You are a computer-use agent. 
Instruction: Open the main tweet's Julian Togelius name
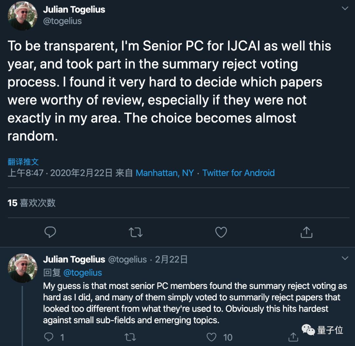(x=74, y=10)
